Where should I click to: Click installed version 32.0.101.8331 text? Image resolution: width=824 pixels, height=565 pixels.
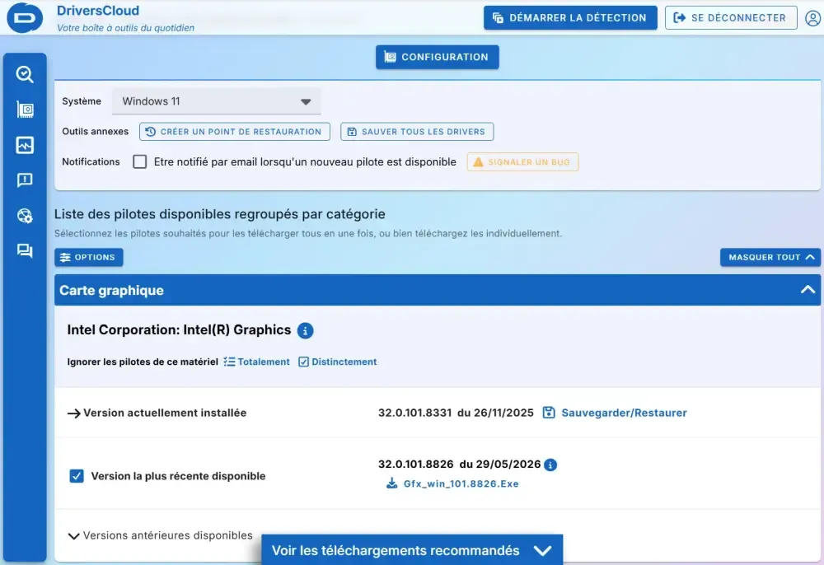(414, 413)
